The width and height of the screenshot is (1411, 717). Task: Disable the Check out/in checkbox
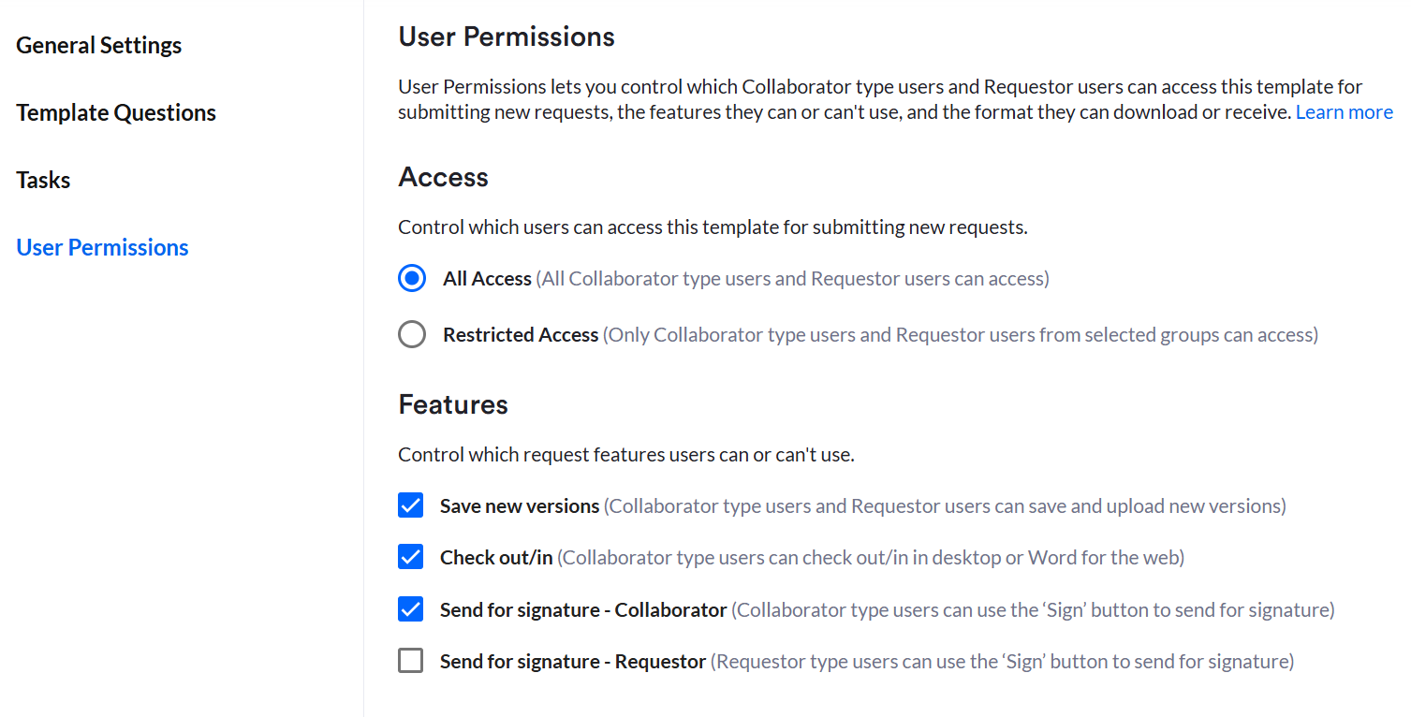click(x=411, y=558)
